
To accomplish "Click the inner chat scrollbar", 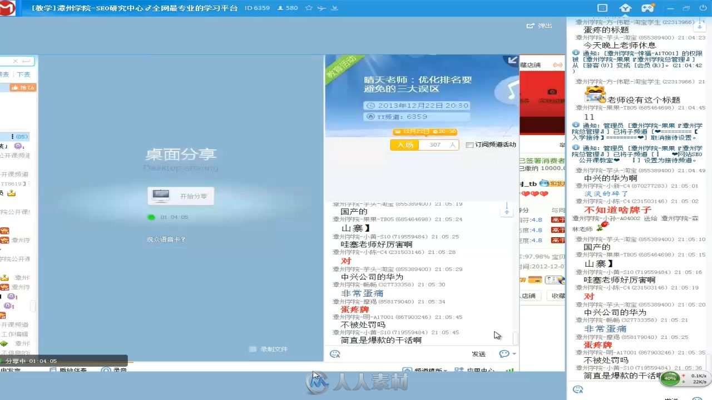I will click(x=516, y=338).
